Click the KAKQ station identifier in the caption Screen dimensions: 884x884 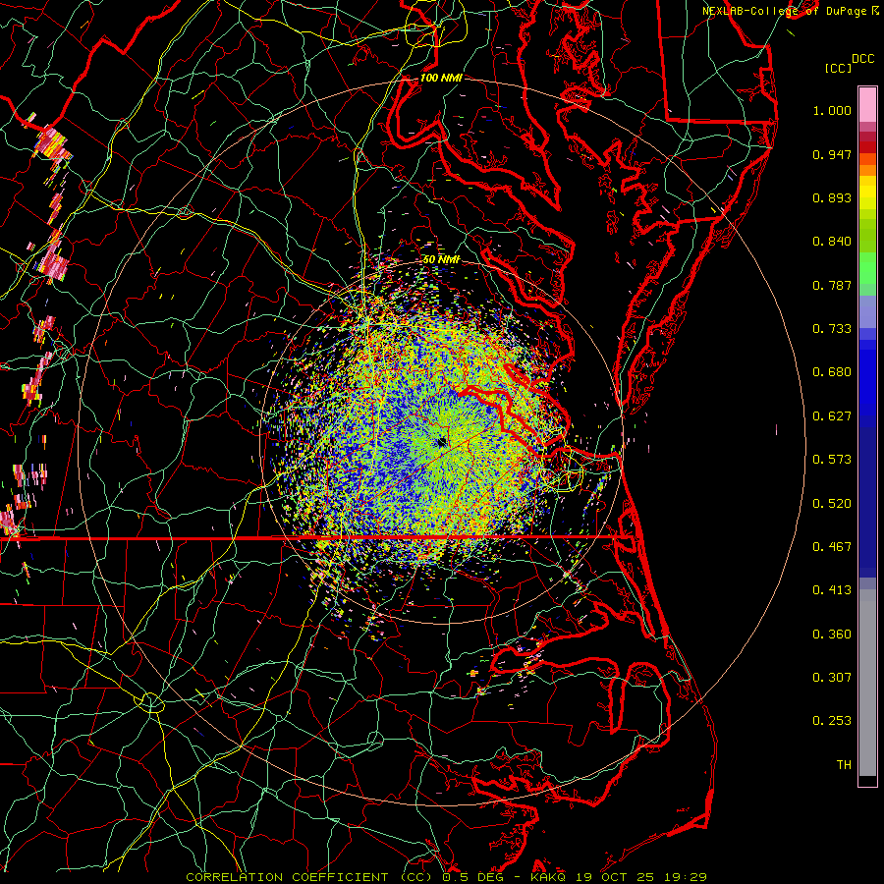[549, 877]
